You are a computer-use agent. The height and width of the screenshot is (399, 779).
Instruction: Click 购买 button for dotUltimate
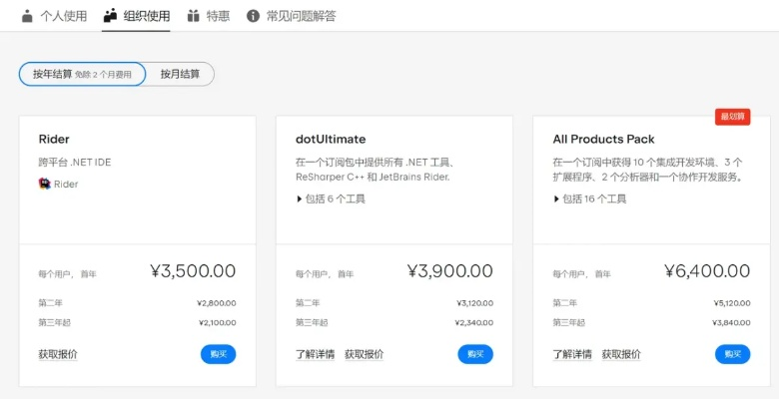[x=475, y=354]
